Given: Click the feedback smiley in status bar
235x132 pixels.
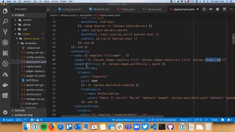Looking at the screenshot, I should pyautogui.click(x=223, y=120).
